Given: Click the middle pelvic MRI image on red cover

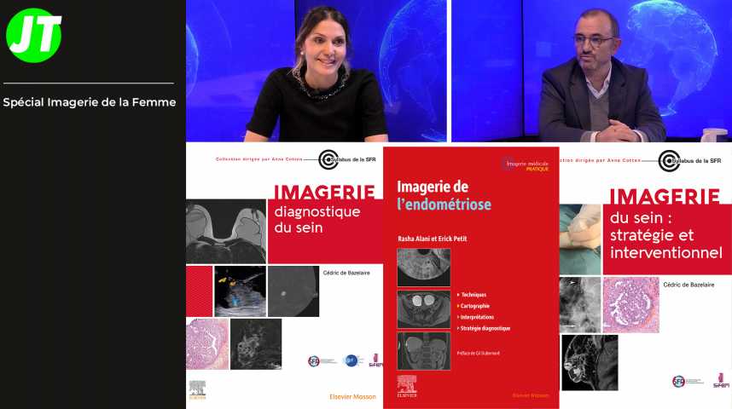Looking at the screenshot, I should click(x=424, y=309).
